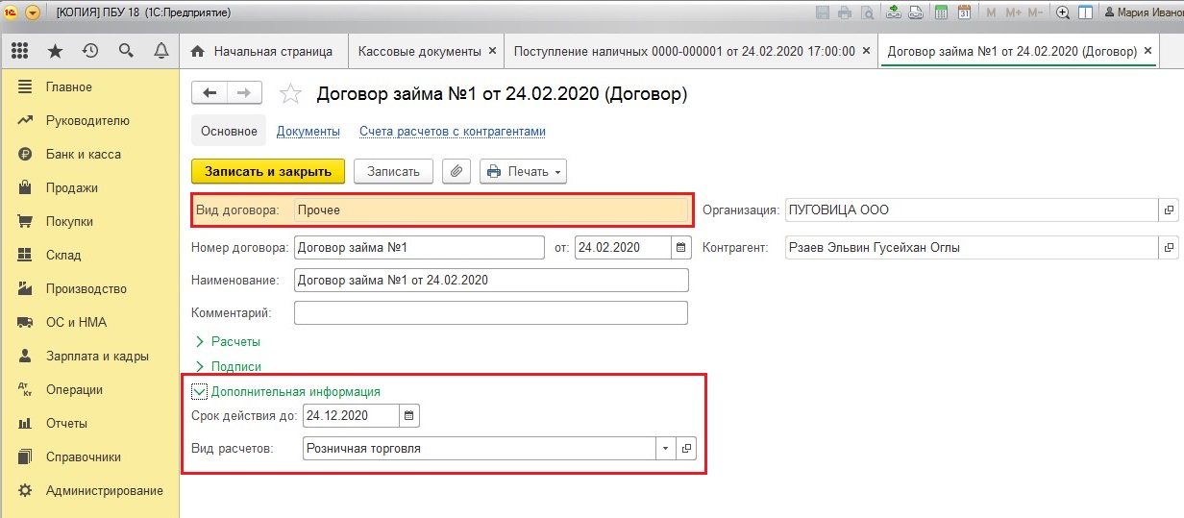Open ОС и НМА section
Image resolution: width=1184 pixels, height=518 pixels.
[x=89, y=322]
